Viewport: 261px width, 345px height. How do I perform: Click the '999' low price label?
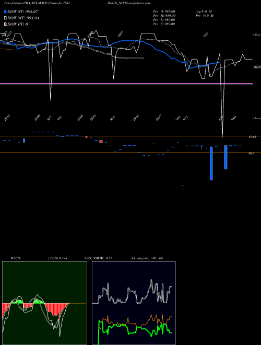click(178, 118)
